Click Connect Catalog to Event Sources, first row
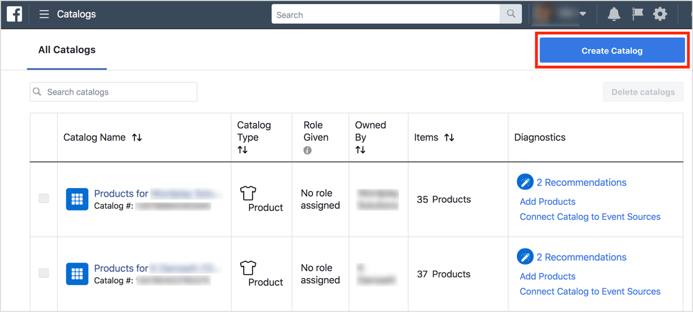The height and width of the screenshot is (312, 693). click(x=590, y=217)
